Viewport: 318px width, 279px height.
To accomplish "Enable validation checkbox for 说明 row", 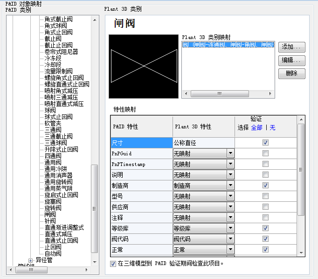I will pyautogui.click(x=265, y=174).
